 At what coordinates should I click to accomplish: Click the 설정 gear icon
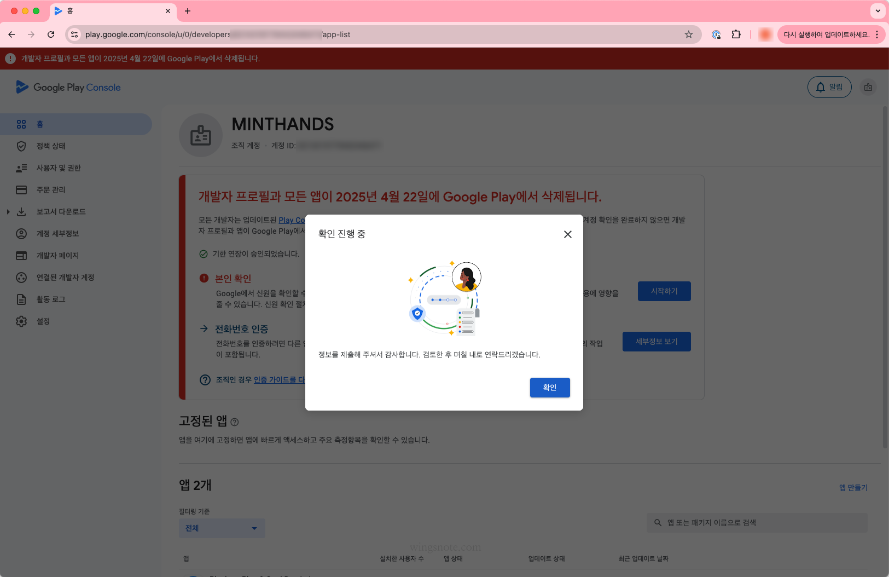[21, 321]
